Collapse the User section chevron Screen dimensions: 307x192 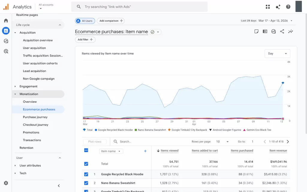coord(60,158)
